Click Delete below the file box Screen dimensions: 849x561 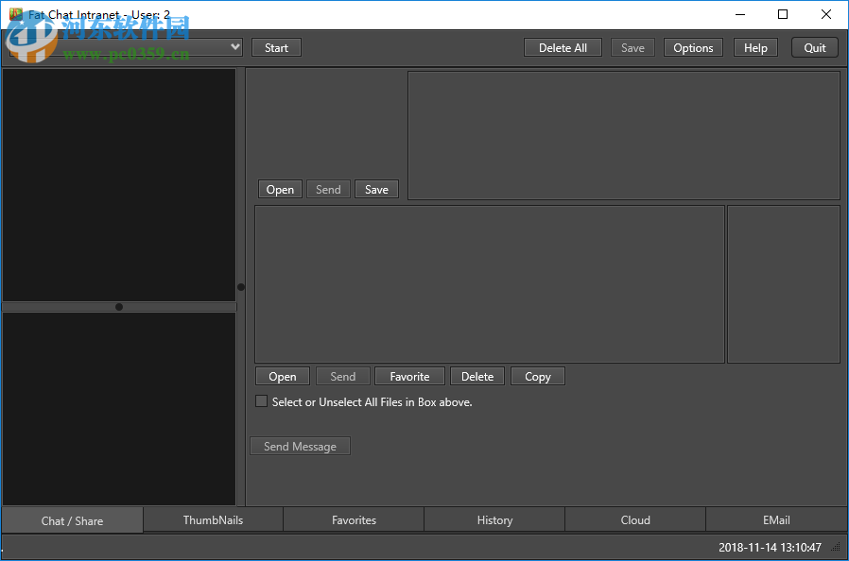(477, 376)
